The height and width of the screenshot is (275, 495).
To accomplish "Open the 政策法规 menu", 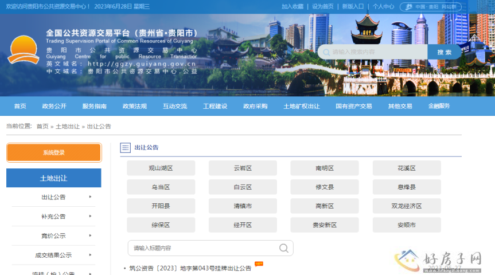I will point(135,107).
